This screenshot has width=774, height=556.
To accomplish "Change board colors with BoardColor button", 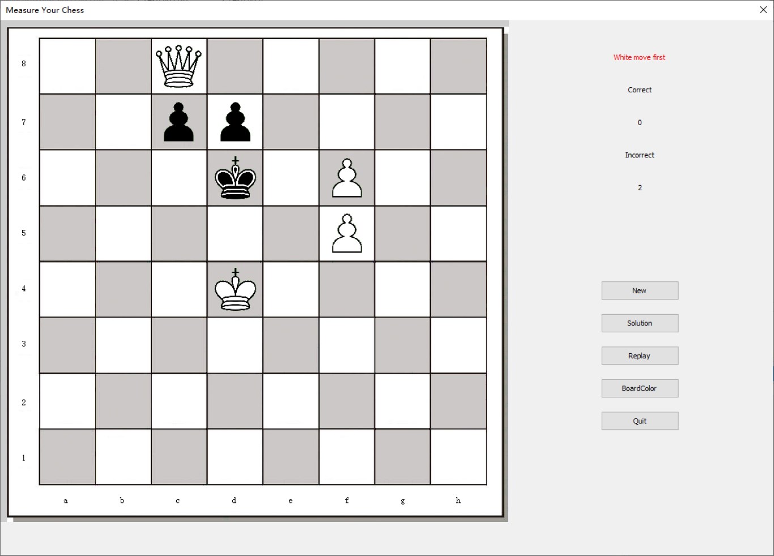I will click(640, 388).
